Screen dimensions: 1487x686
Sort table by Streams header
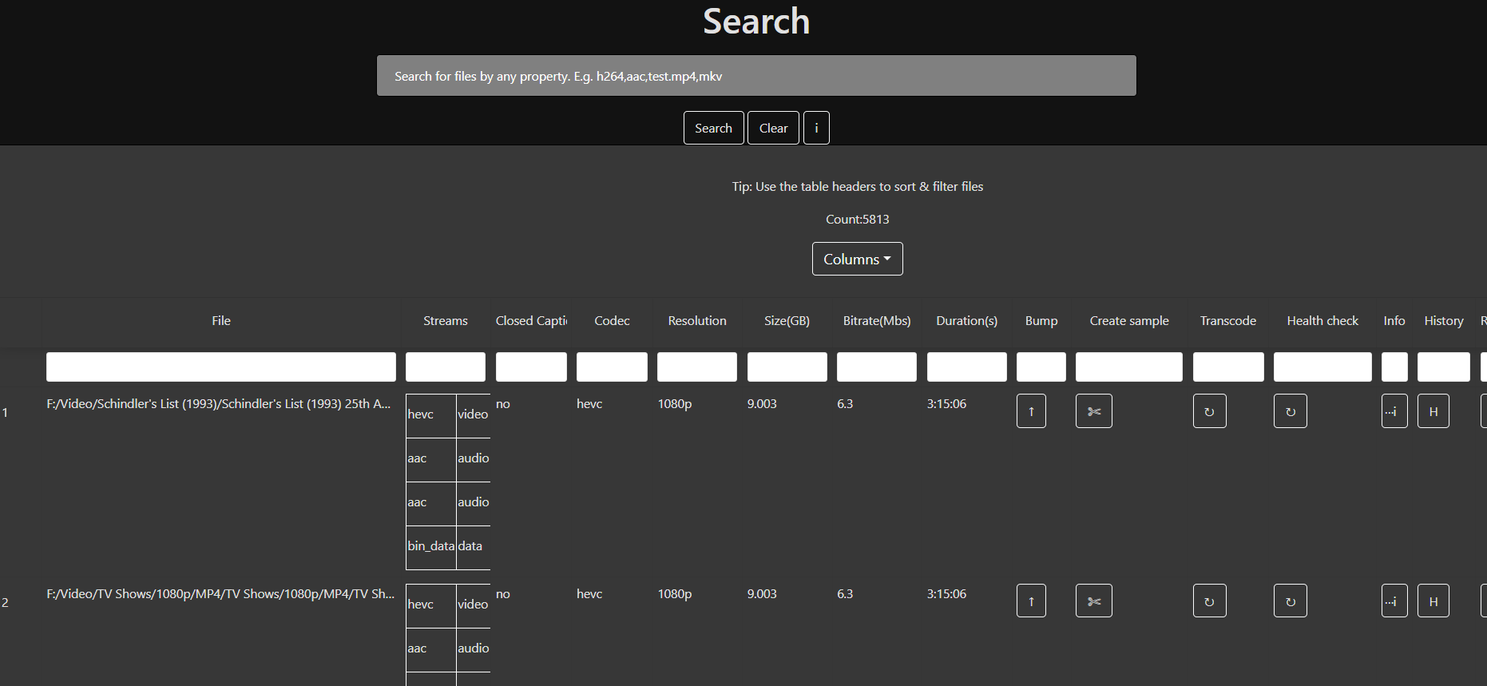pos(446,320)
